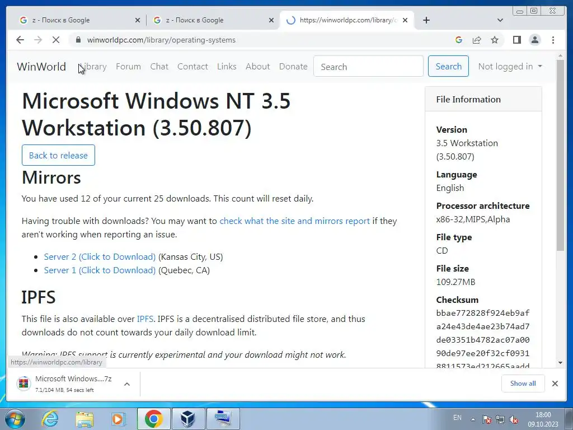Click the share page icon
This screenshot has height=430, width=573.
point(477,40)
